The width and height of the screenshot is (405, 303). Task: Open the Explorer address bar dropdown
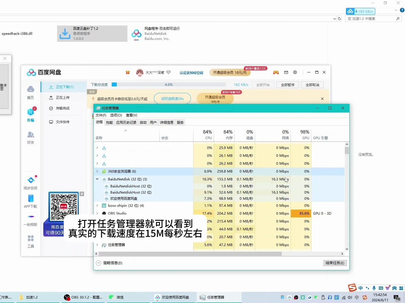tap(334, 19)
